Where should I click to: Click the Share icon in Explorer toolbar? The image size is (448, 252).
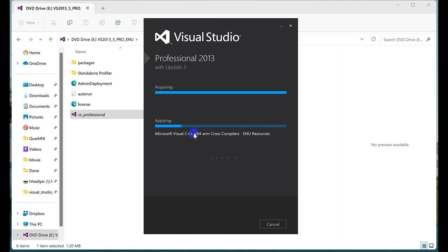tap(118, 23)
